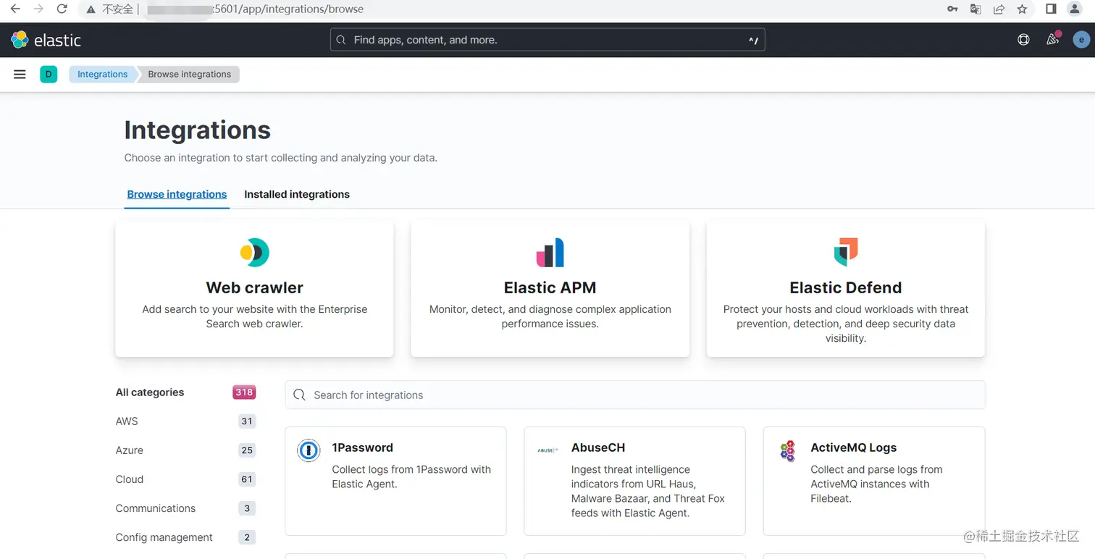The height and width of the screenshot is (559, 1095).
Task: Reload the browser page
Action: [62, 9]
